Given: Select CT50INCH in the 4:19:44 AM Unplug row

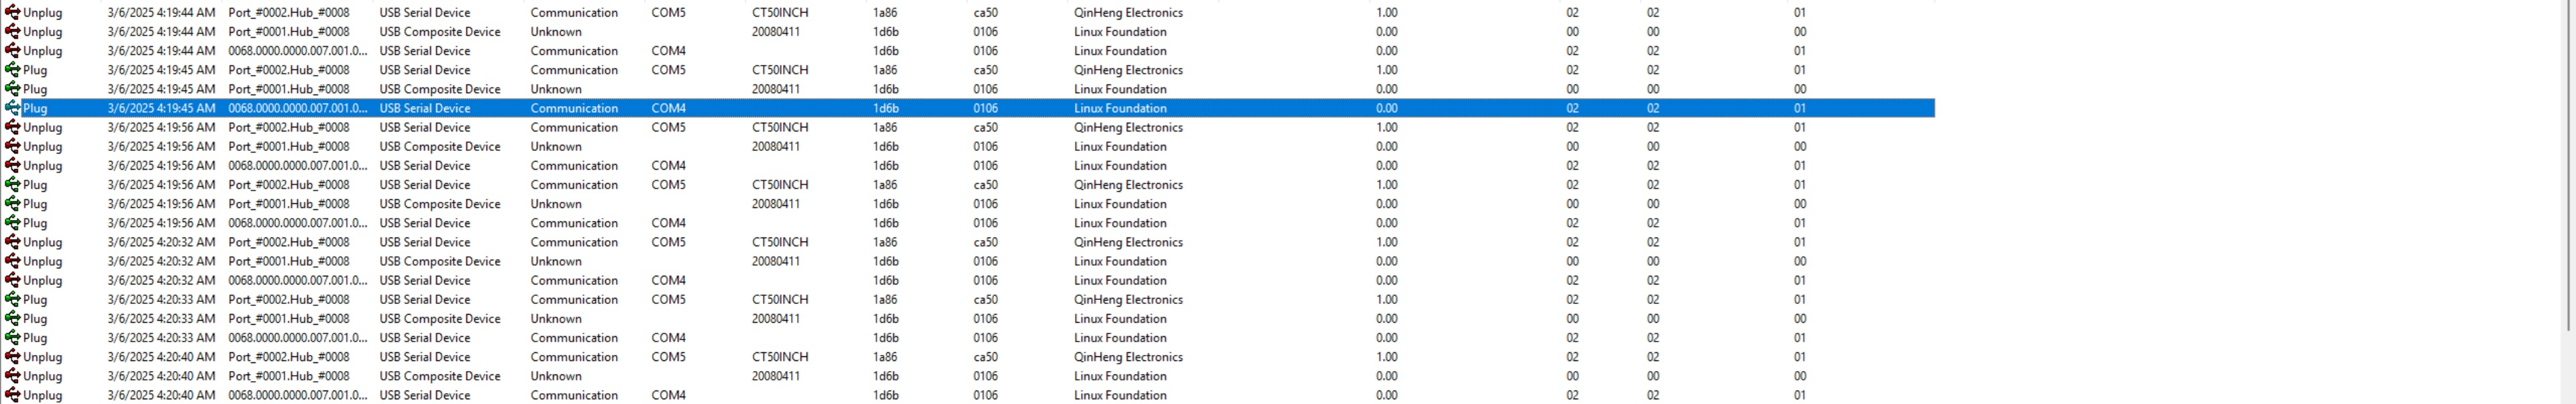Looking at the screenshot, I should tap(780, 13).
